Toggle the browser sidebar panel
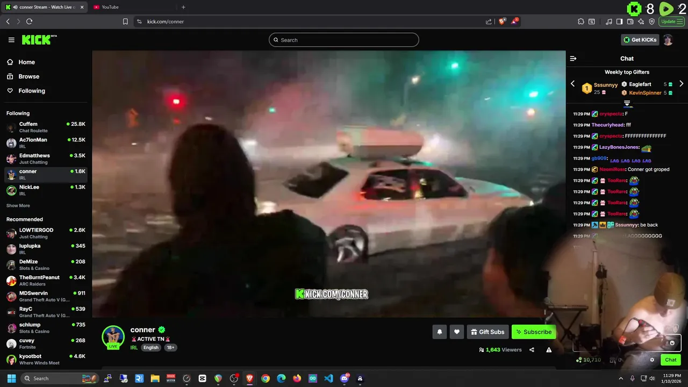Image resolution: width=688 pixels, height=387 pixels. [x=619, y=21]
